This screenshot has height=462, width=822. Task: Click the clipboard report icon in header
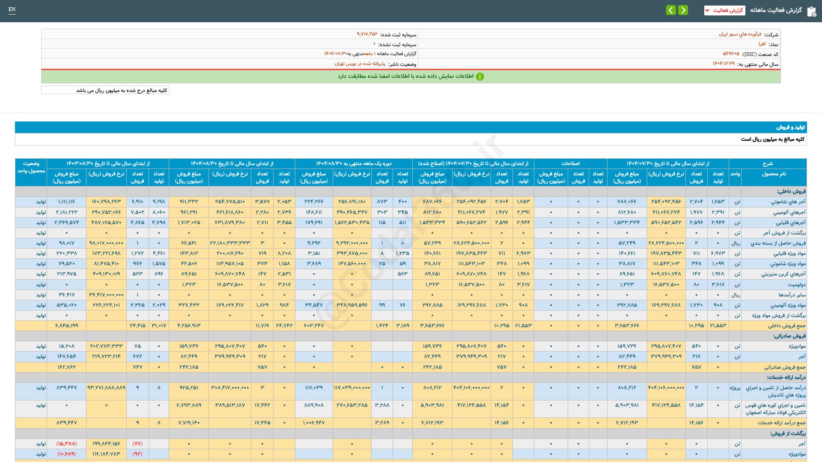click(x=811, y=11)
